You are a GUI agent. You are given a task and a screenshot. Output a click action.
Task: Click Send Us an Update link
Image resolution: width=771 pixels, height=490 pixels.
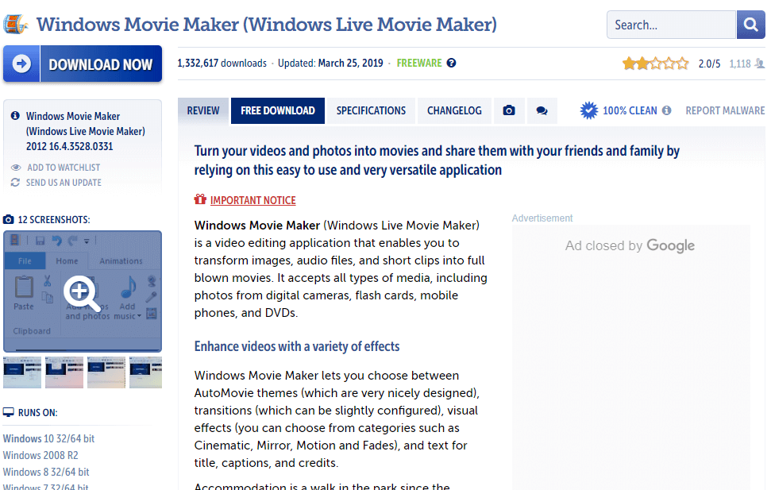tap(64, 183)
